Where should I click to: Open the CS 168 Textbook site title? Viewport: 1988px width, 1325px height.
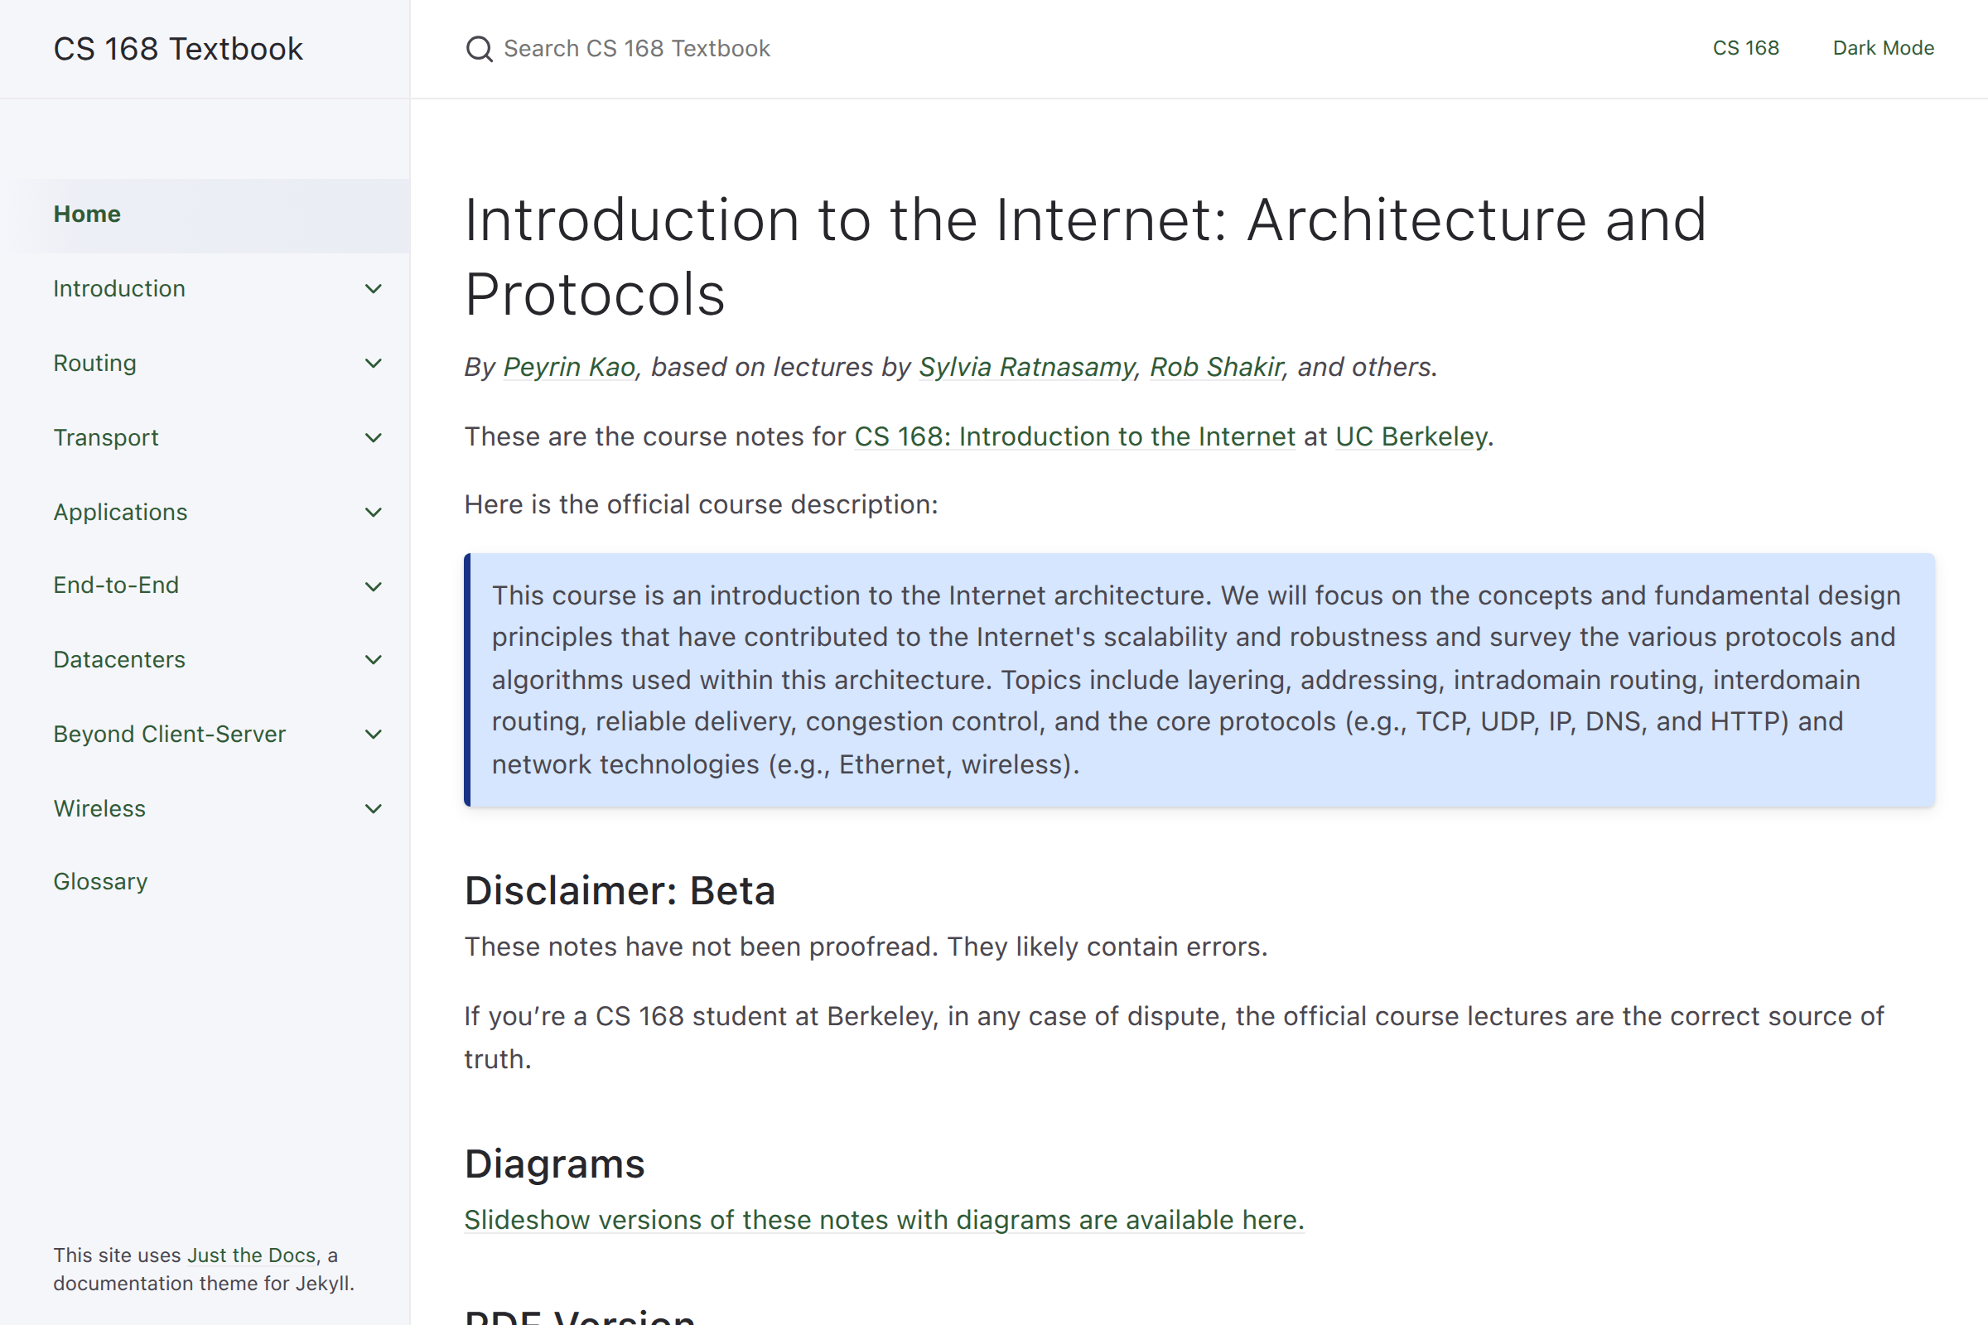tap(177, 49)
